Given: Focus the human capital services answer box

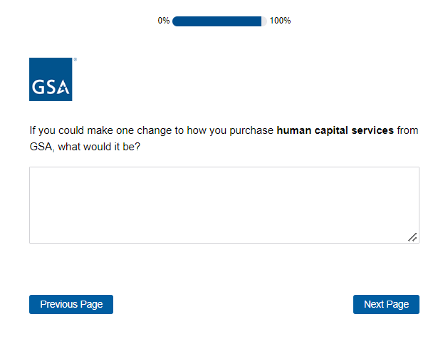Looking at the screenshot, I should click(x=224, y=205).
